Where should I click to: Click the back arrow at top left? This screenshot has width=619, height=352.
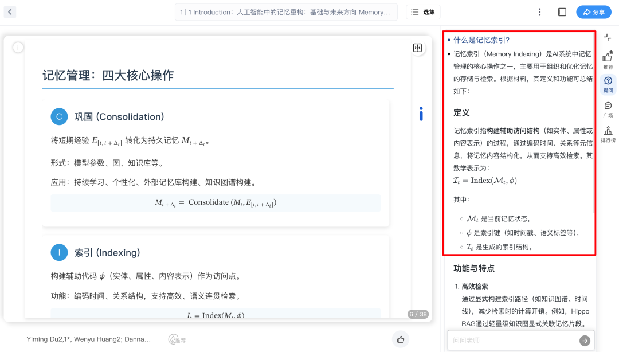click(10, 12)
